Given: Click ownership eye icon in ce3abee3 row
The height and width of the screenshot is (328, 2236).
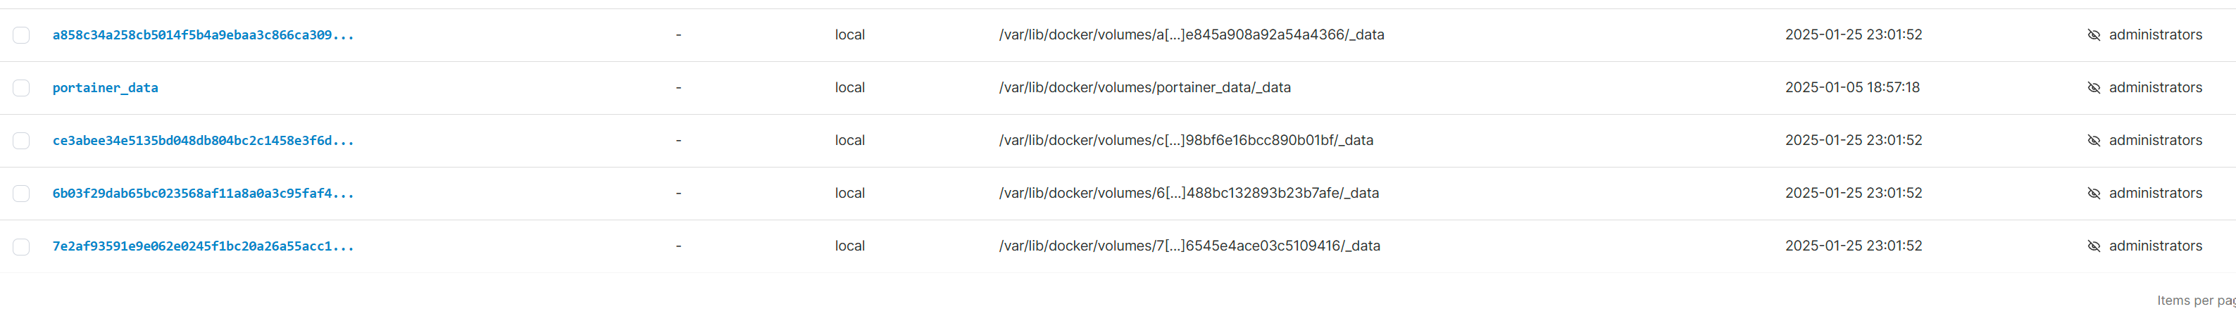Looking at the screenshot, I should [2094, 141].
